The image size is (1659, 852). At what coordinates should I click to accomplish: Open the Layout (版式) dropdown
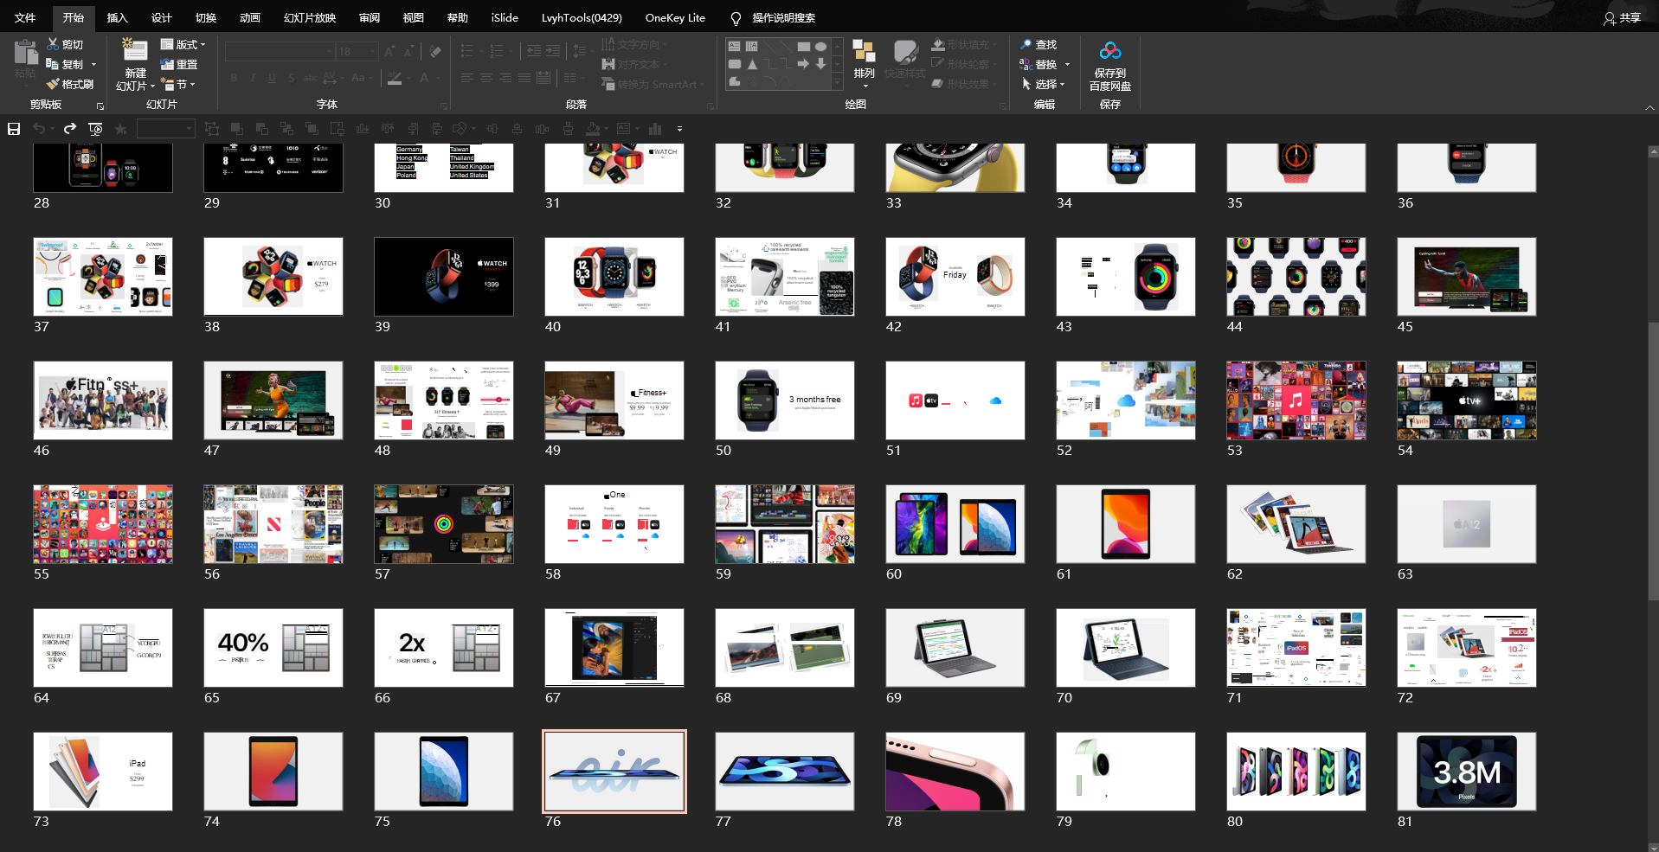(x=183, y=44)
